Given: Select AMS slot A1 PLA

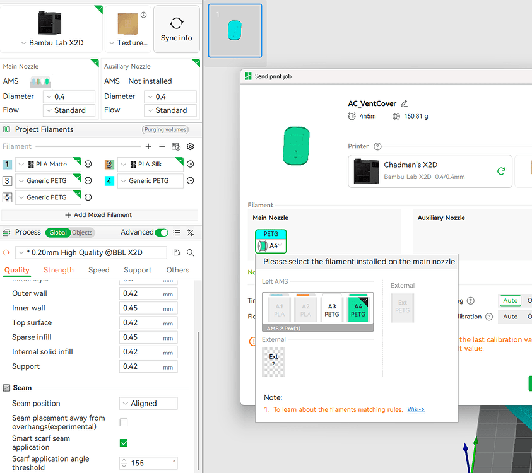Looking at the screenshot, I should (279, 308).
